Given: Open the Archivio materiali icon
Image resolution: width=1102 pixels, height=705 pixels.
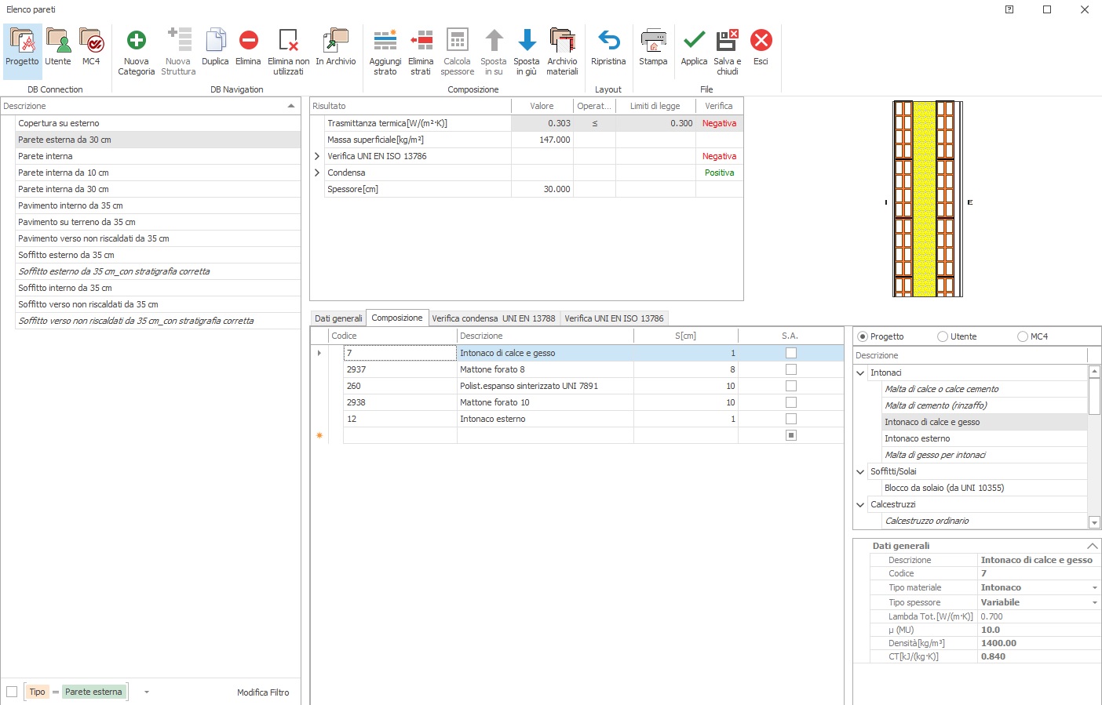Looking at the screenshot, I should [x=562, y=41].
